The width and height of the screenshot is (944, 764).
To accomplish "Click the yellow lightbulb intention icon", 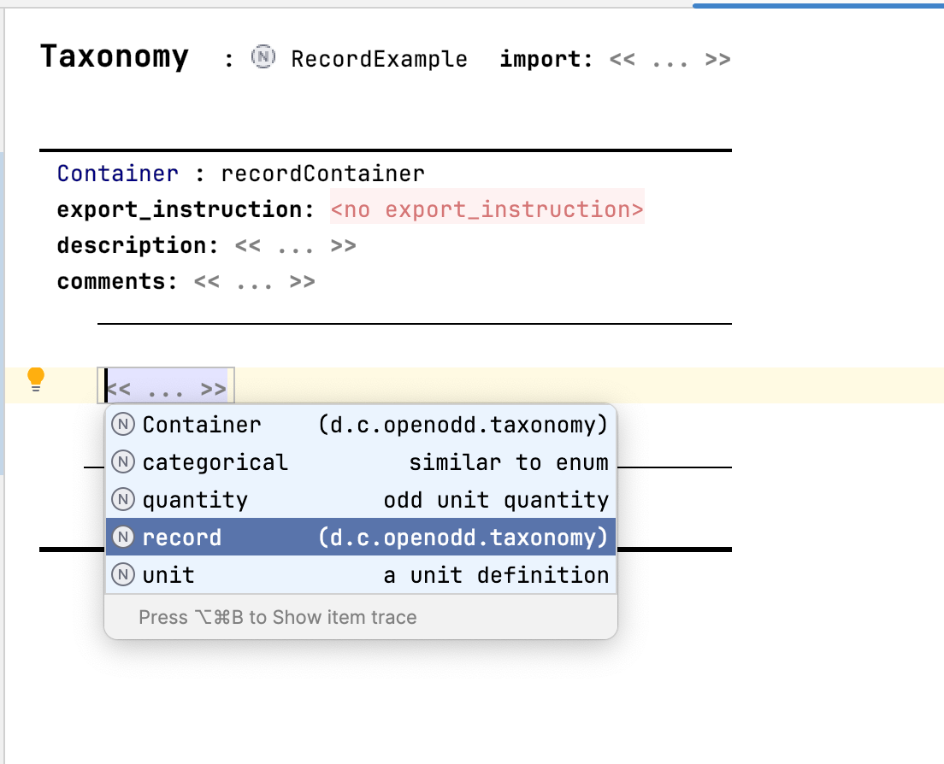I will click(x=35, y=379).
